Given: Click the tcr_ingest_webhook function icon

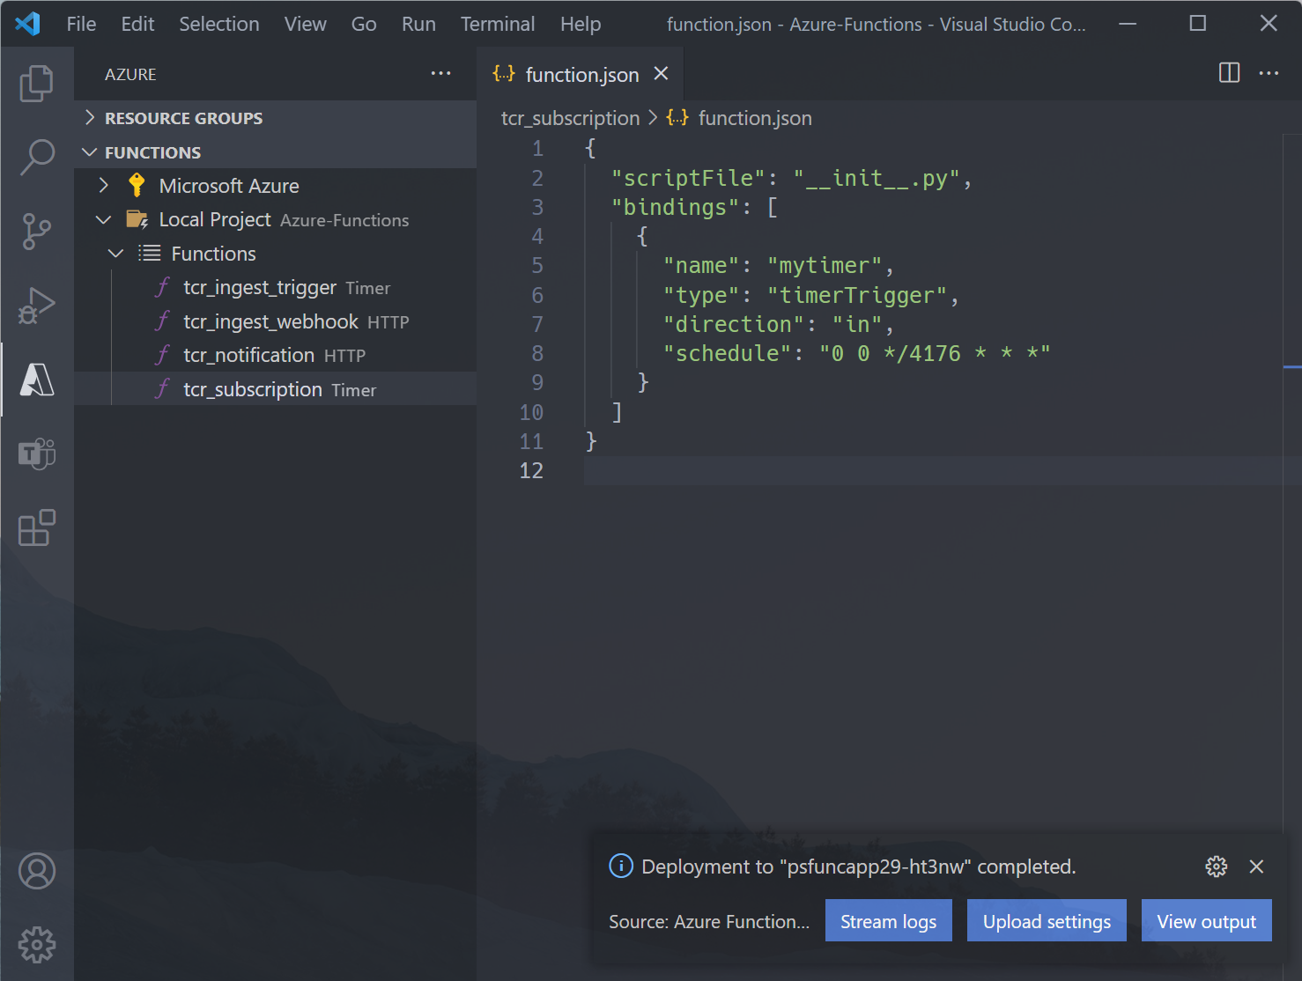Looking at the screenshot, I should 162,321.
